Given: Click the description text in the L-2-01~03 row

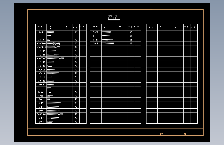Looking at the screenshot, I should coord(53,44).
